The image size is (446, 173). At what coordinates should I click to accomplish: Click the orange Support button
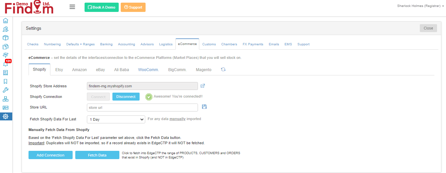133,7
